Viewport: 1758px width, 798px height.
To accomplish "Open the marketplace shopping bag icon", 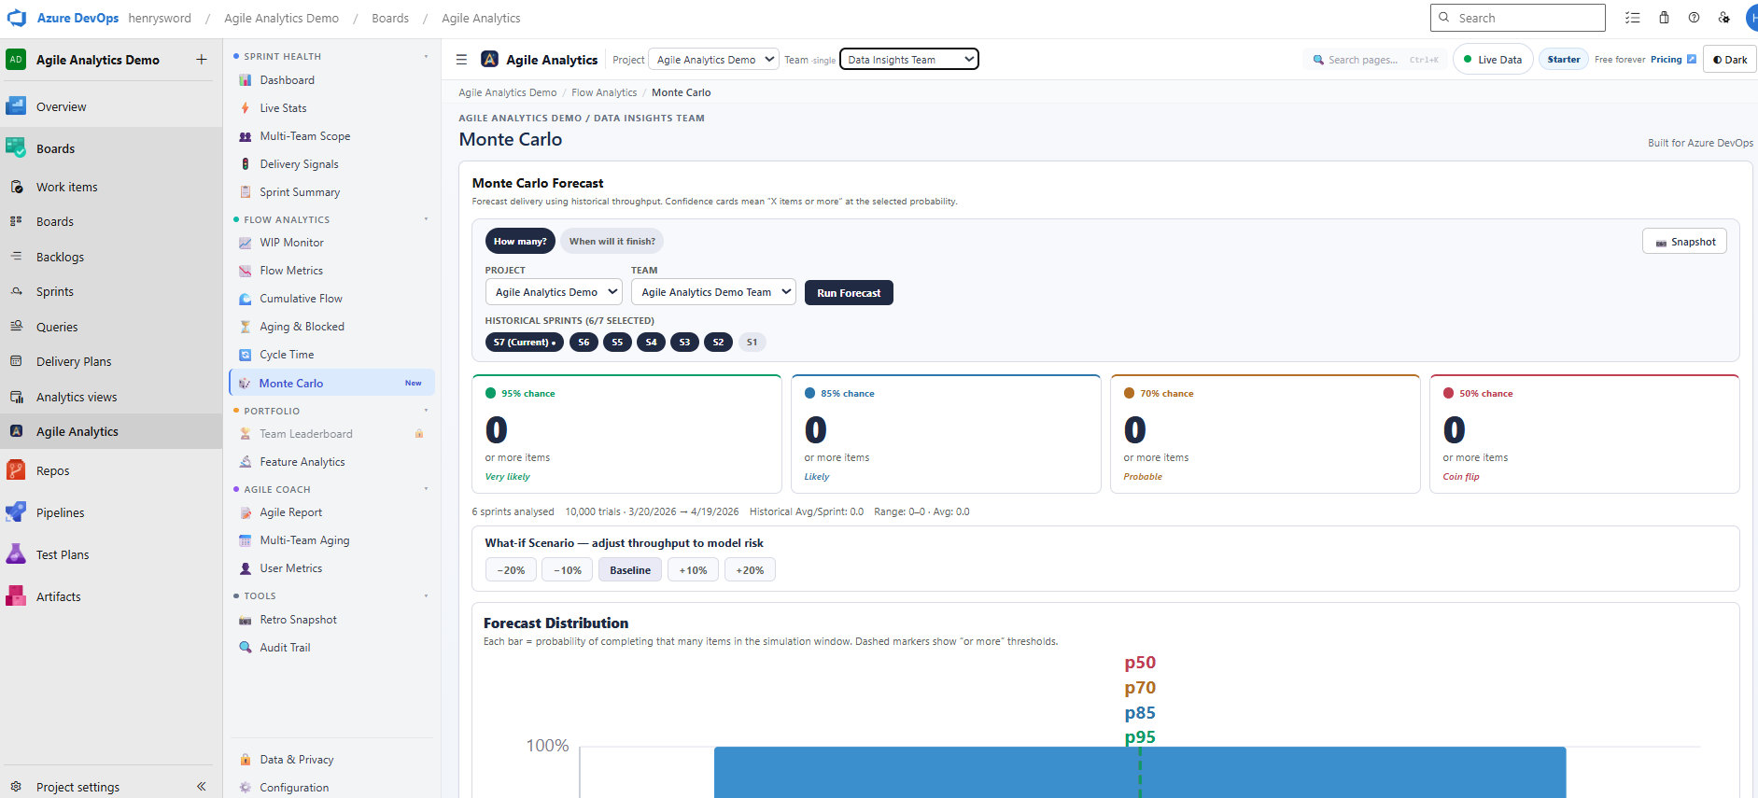I will (1664, 18).
